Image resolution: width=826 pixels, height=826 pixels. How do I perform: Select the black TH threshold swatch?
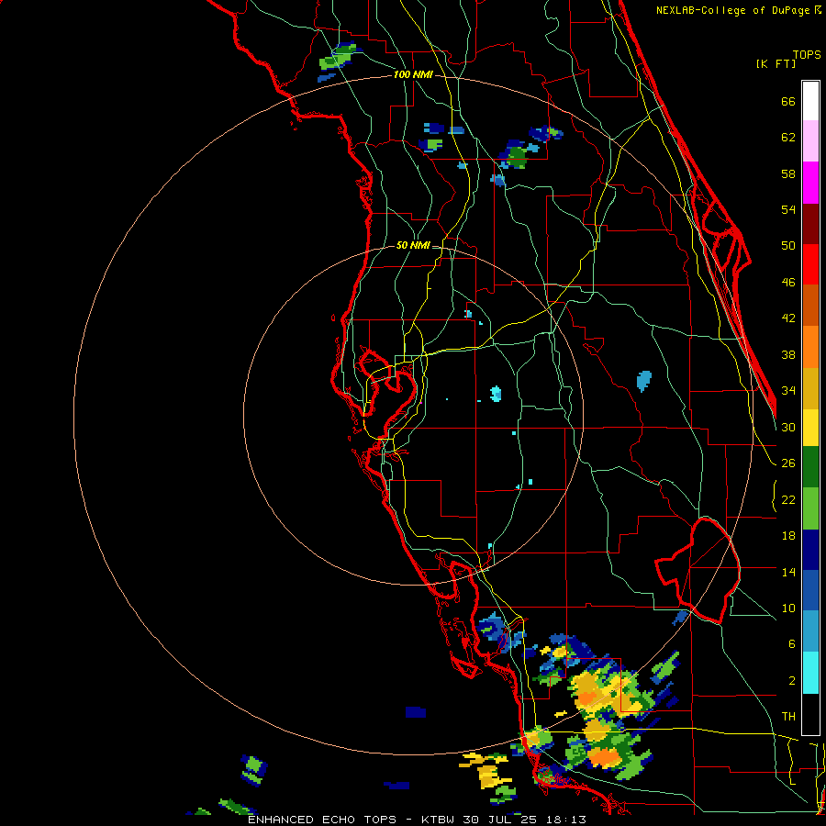810,714
